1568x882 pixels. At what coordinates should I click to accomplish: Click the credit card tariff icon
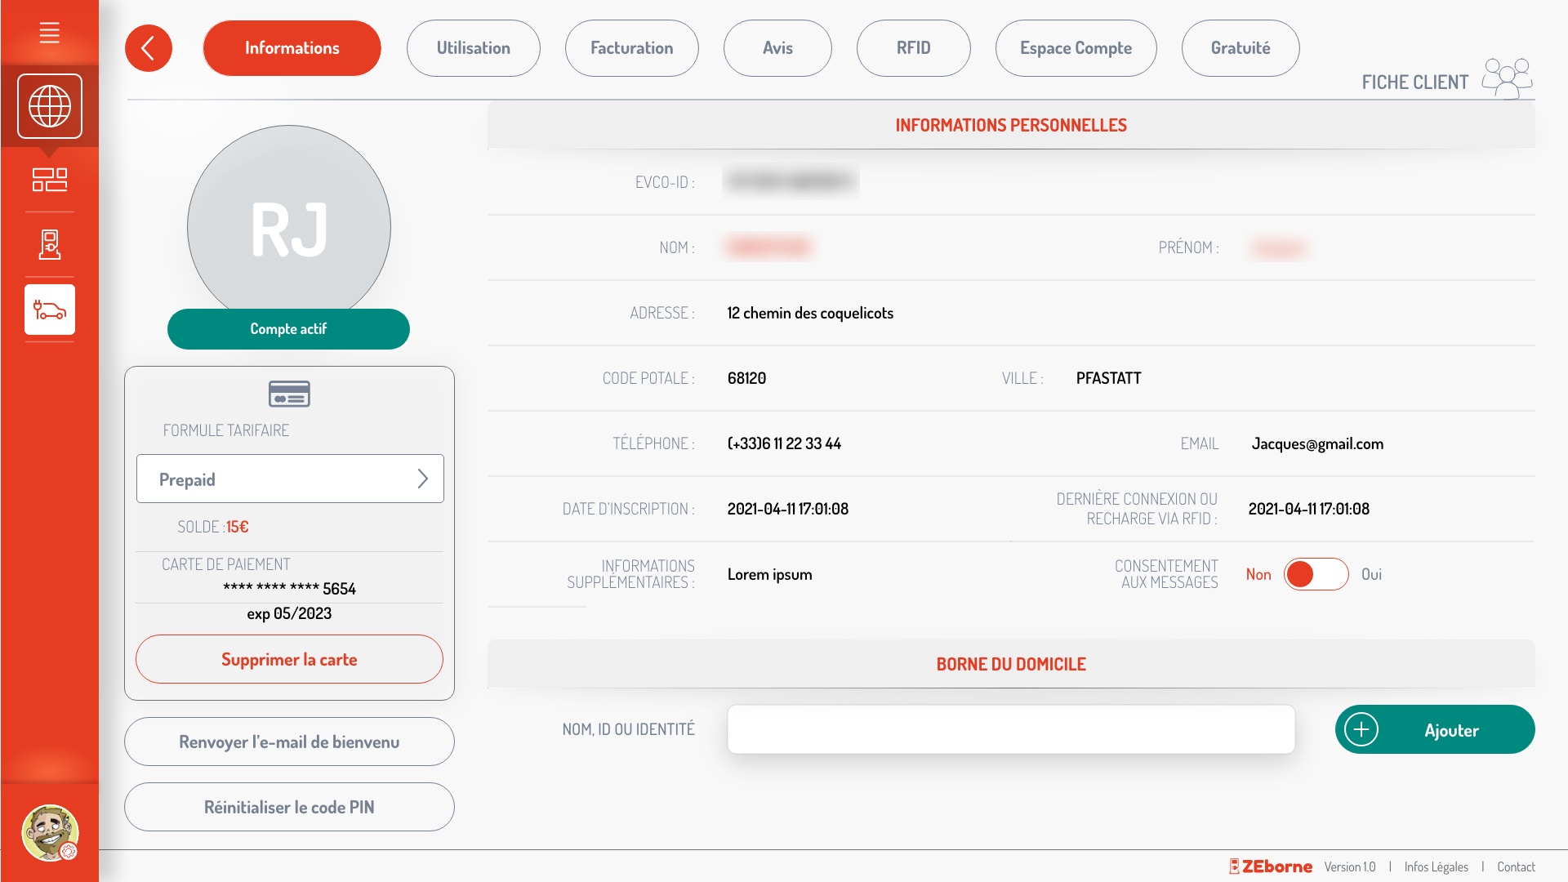[289, 394]
